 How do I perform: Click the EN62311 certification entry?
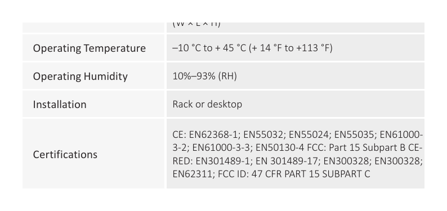coord(193,174)
